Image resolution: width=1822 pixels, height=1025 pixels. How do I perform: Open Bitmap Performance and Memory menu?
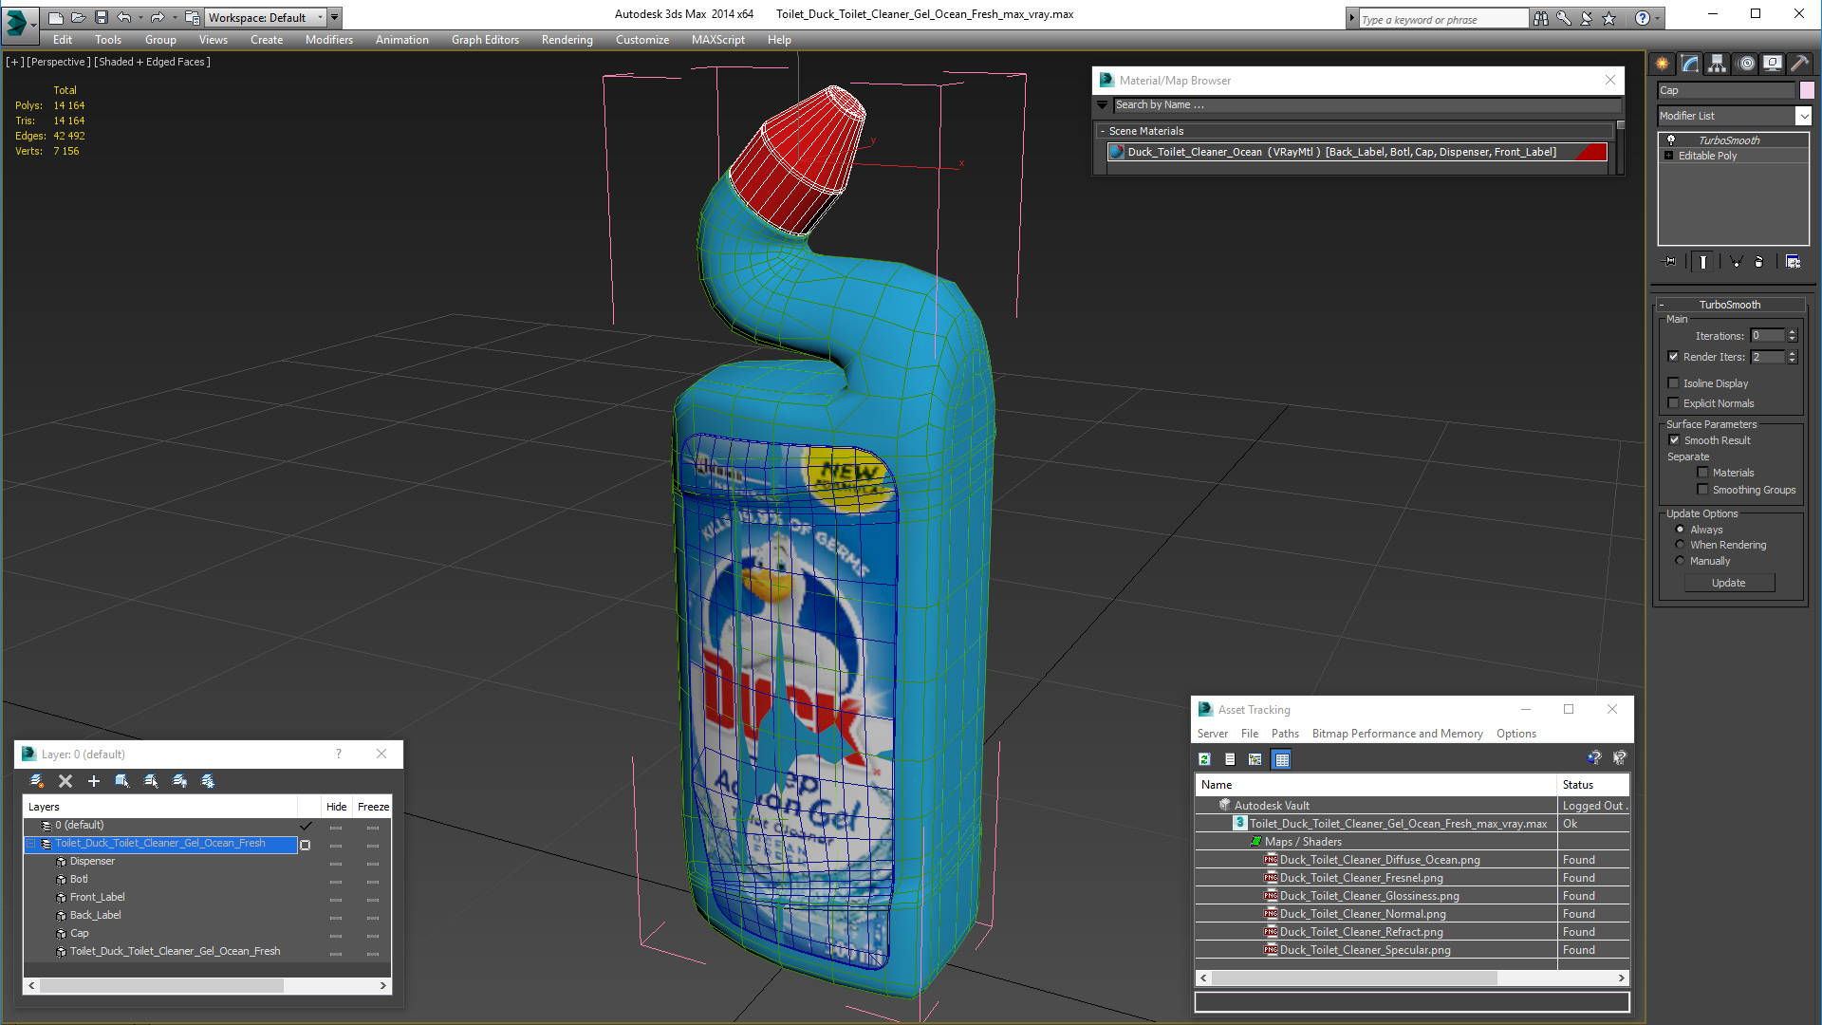[x=1397, y=734]
